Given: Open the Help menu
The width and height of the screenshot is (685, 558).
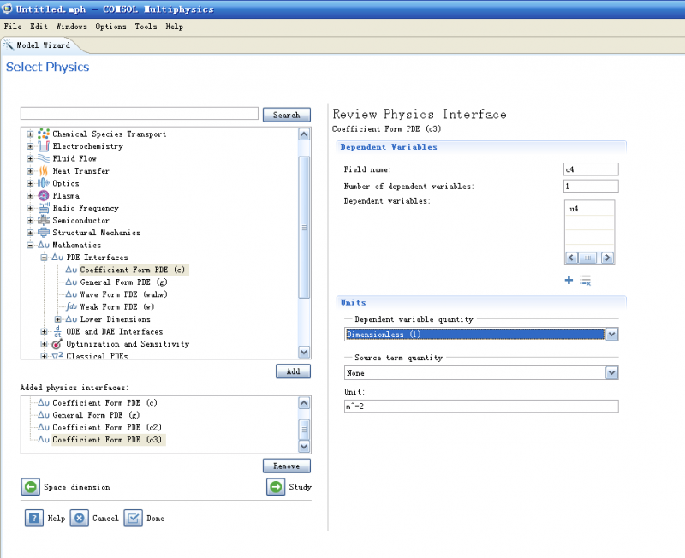Looking at the screenshot, I should pos(174,27).
